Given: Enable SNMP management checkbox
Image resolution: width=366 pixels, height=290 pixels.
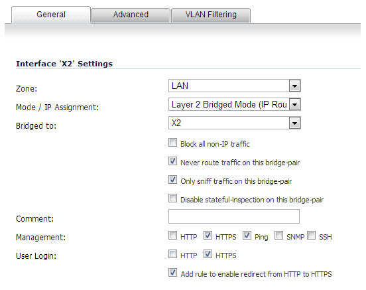Looking at the screenshot, I should click(x=278, y=236).
